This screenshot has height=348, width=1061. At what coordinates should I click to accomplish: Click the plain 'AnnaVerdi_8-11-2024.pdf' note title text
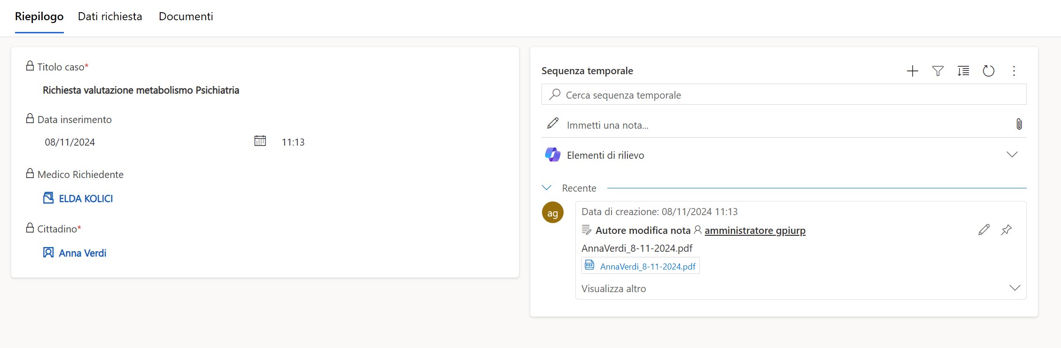tap(637, 248)
